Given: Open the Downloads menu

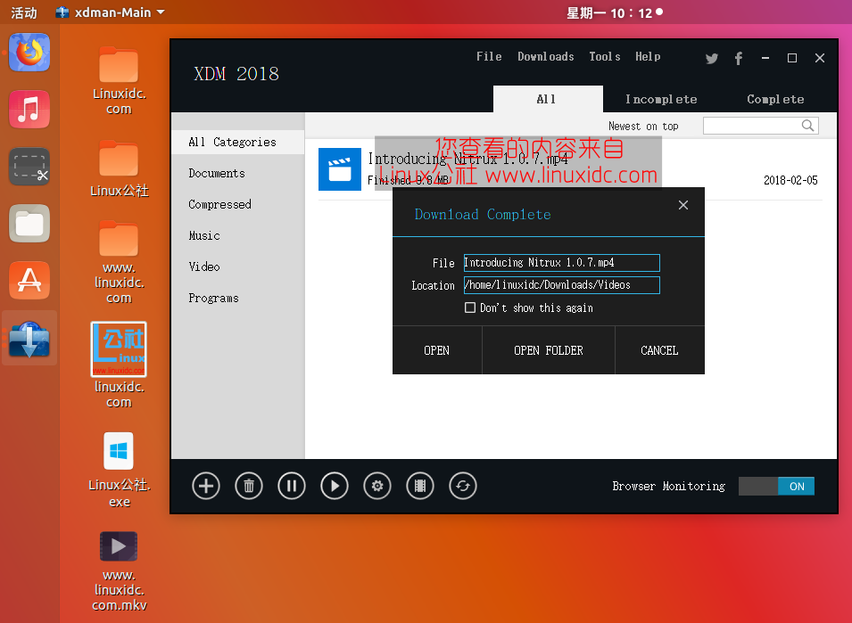Looking at the screenshot, I should [545, 56].
